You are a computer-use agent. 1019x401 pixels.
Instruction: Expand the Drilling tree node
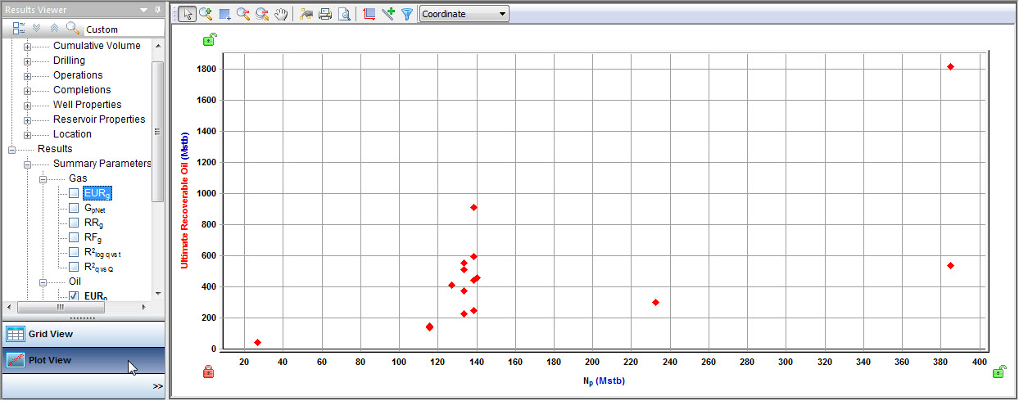(27, 61)
